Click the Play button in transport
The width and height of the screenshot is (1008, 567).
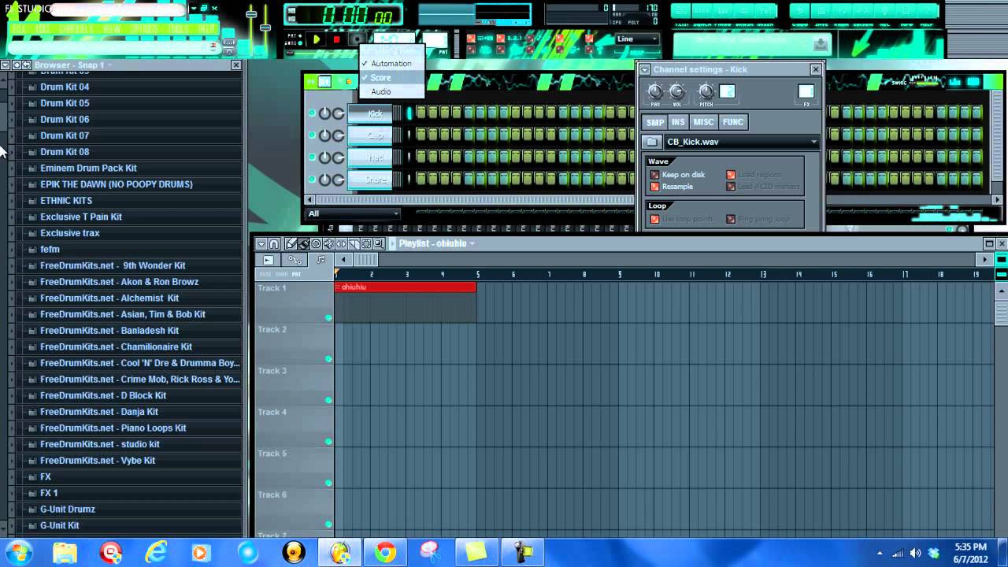coord(317,39)
